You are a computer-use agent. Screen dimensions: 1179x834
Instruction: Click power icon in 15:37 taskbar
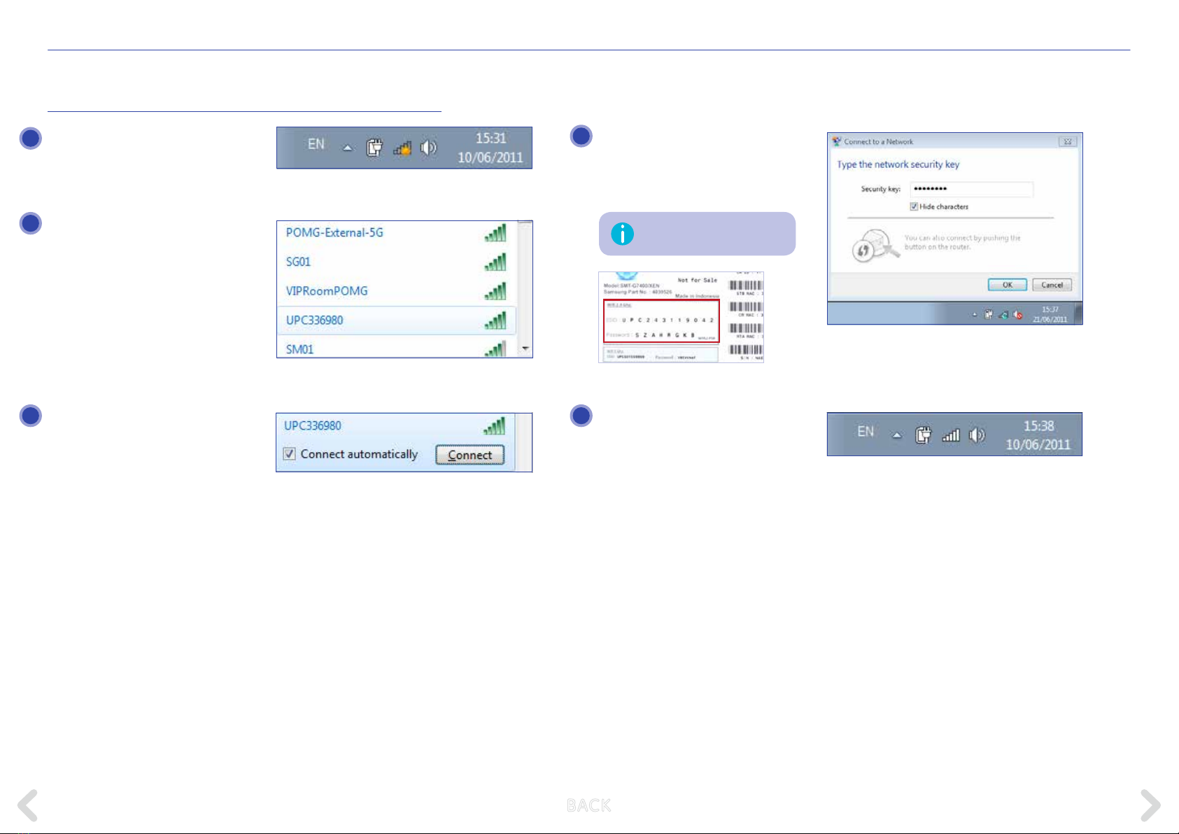[x=989, y=315]
